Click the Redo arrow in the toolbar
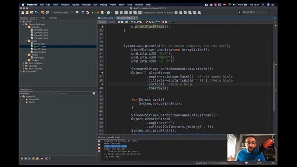This screenshot has width=297, height=167. 47,13
